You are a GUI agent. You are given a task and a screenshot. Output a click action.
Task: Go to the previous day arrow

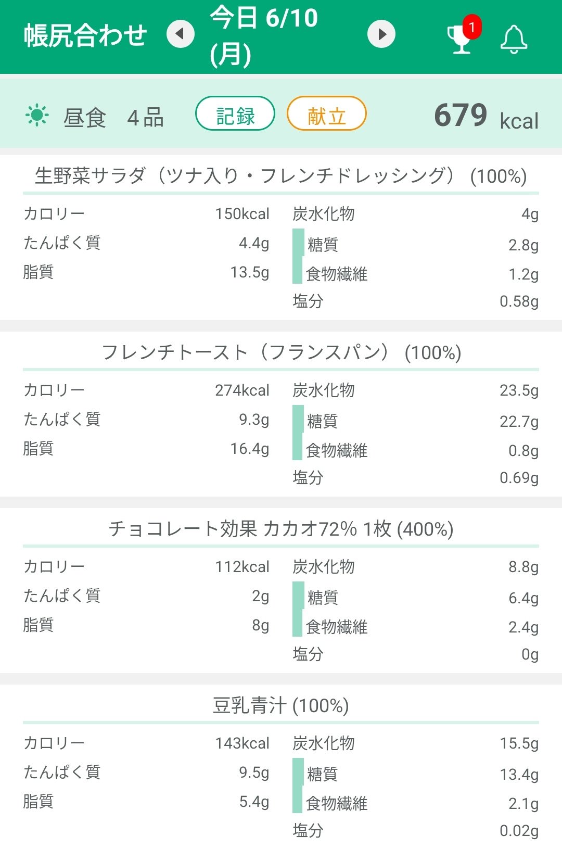180,34
